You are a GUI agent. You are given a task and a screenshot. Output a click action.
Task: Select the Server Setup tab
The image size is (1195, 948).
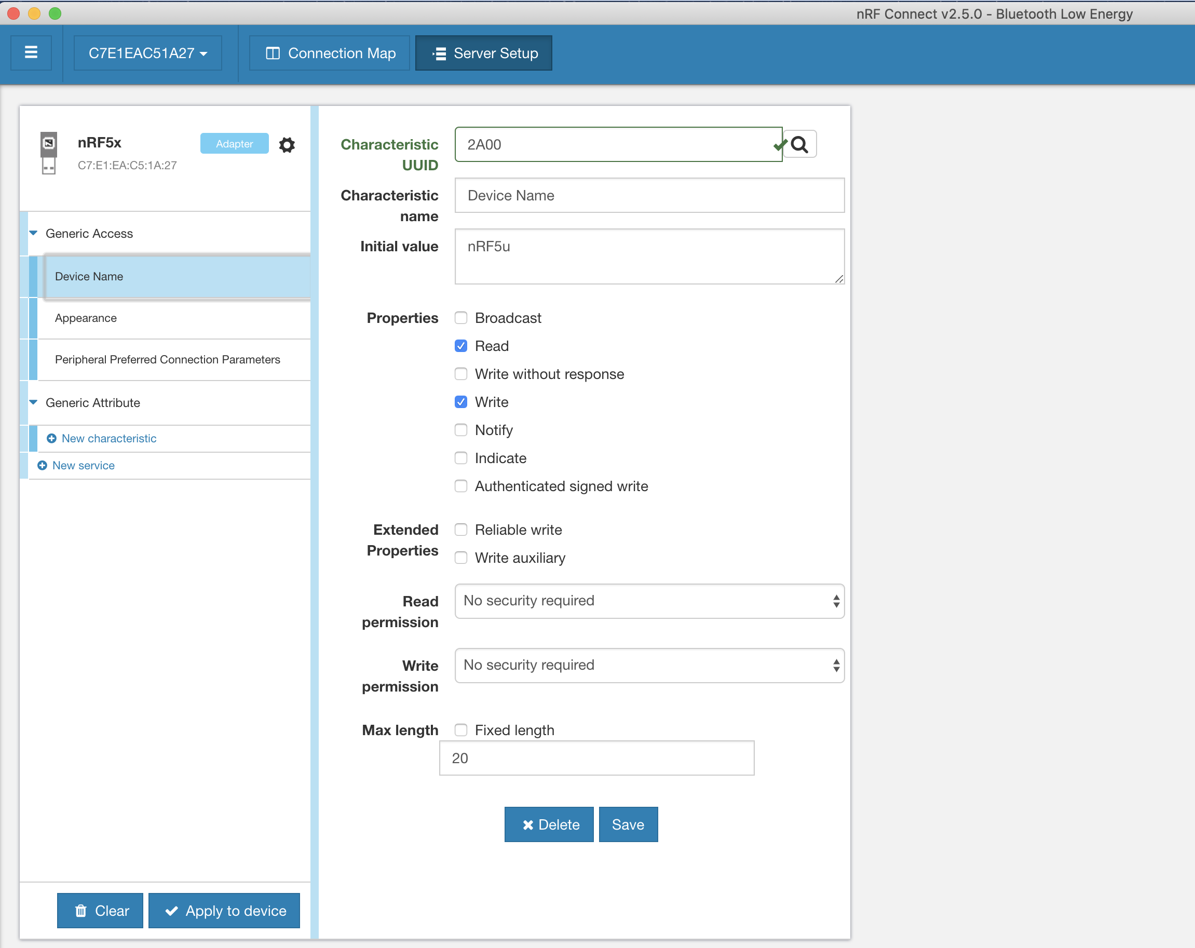(x=483, y=53)
